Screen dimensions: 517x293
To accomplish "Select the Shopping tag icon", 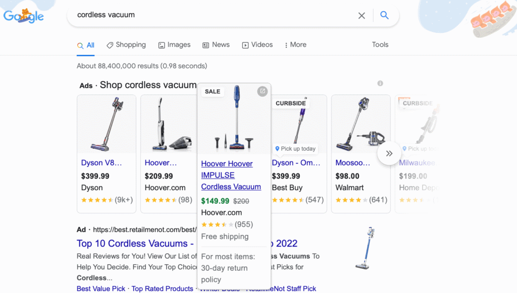I will (110, 45).
